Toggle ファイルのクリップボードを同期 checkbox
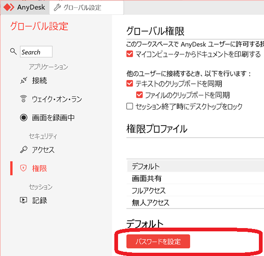This screenshot has width=264, height=256. 139,95
